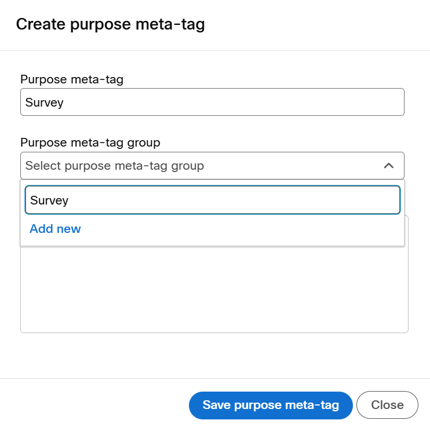Dismiss the dialog with the Close button
This screenshot has width=430, height=431.
(387, 405)
